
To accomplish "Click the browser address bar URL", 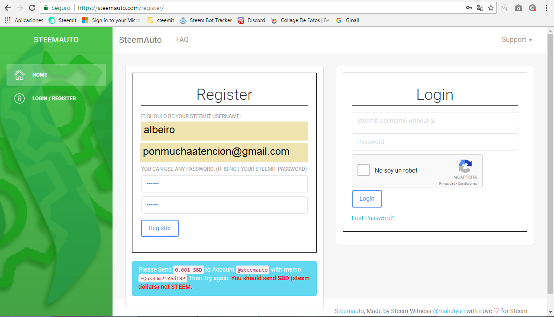I will (121, 8).
